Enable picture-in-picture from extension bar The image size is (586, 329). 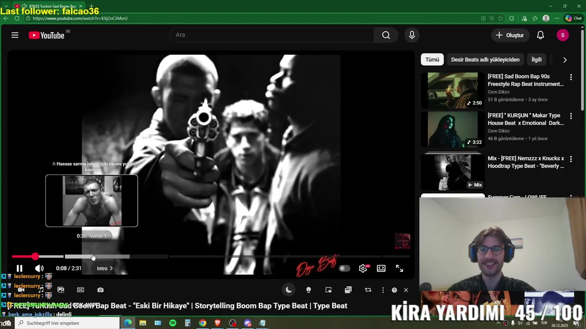328,290
